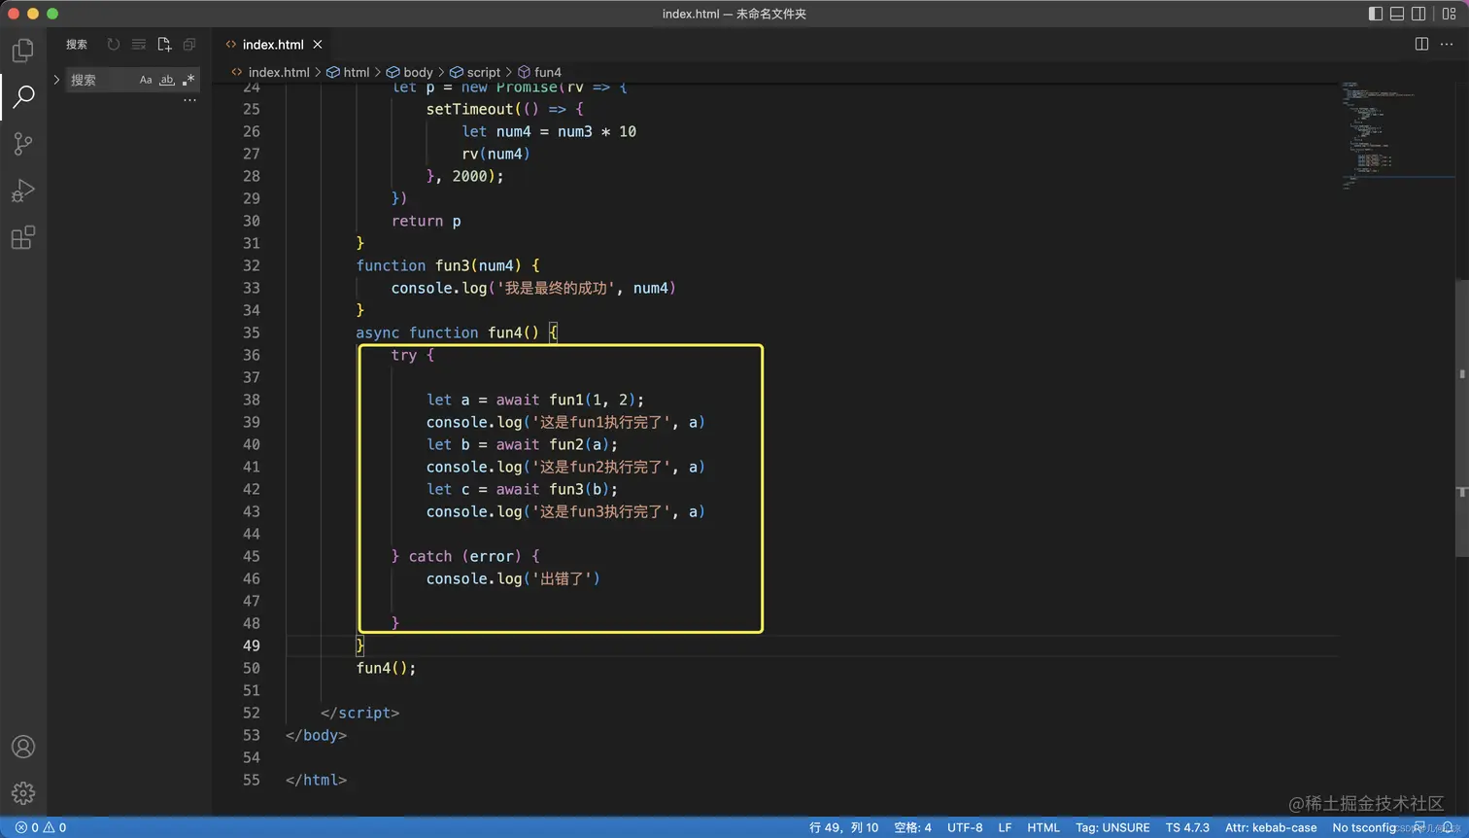Image resolution: width=1469 pixels, height=838 pixels.
Task: Change indentation via 空格: 4
Action: [x=912, y=827]
